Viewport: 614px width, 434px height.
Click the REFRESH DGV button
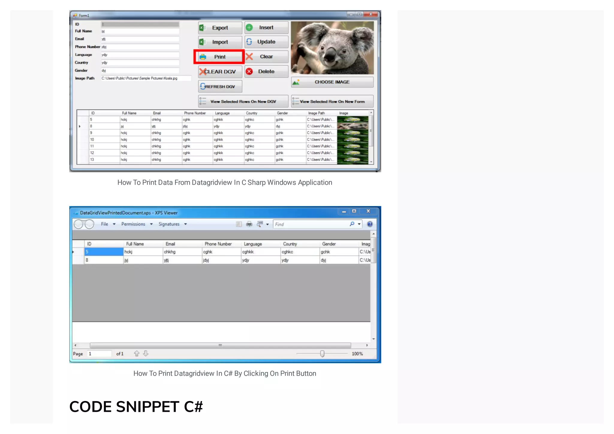click(220, 87)
